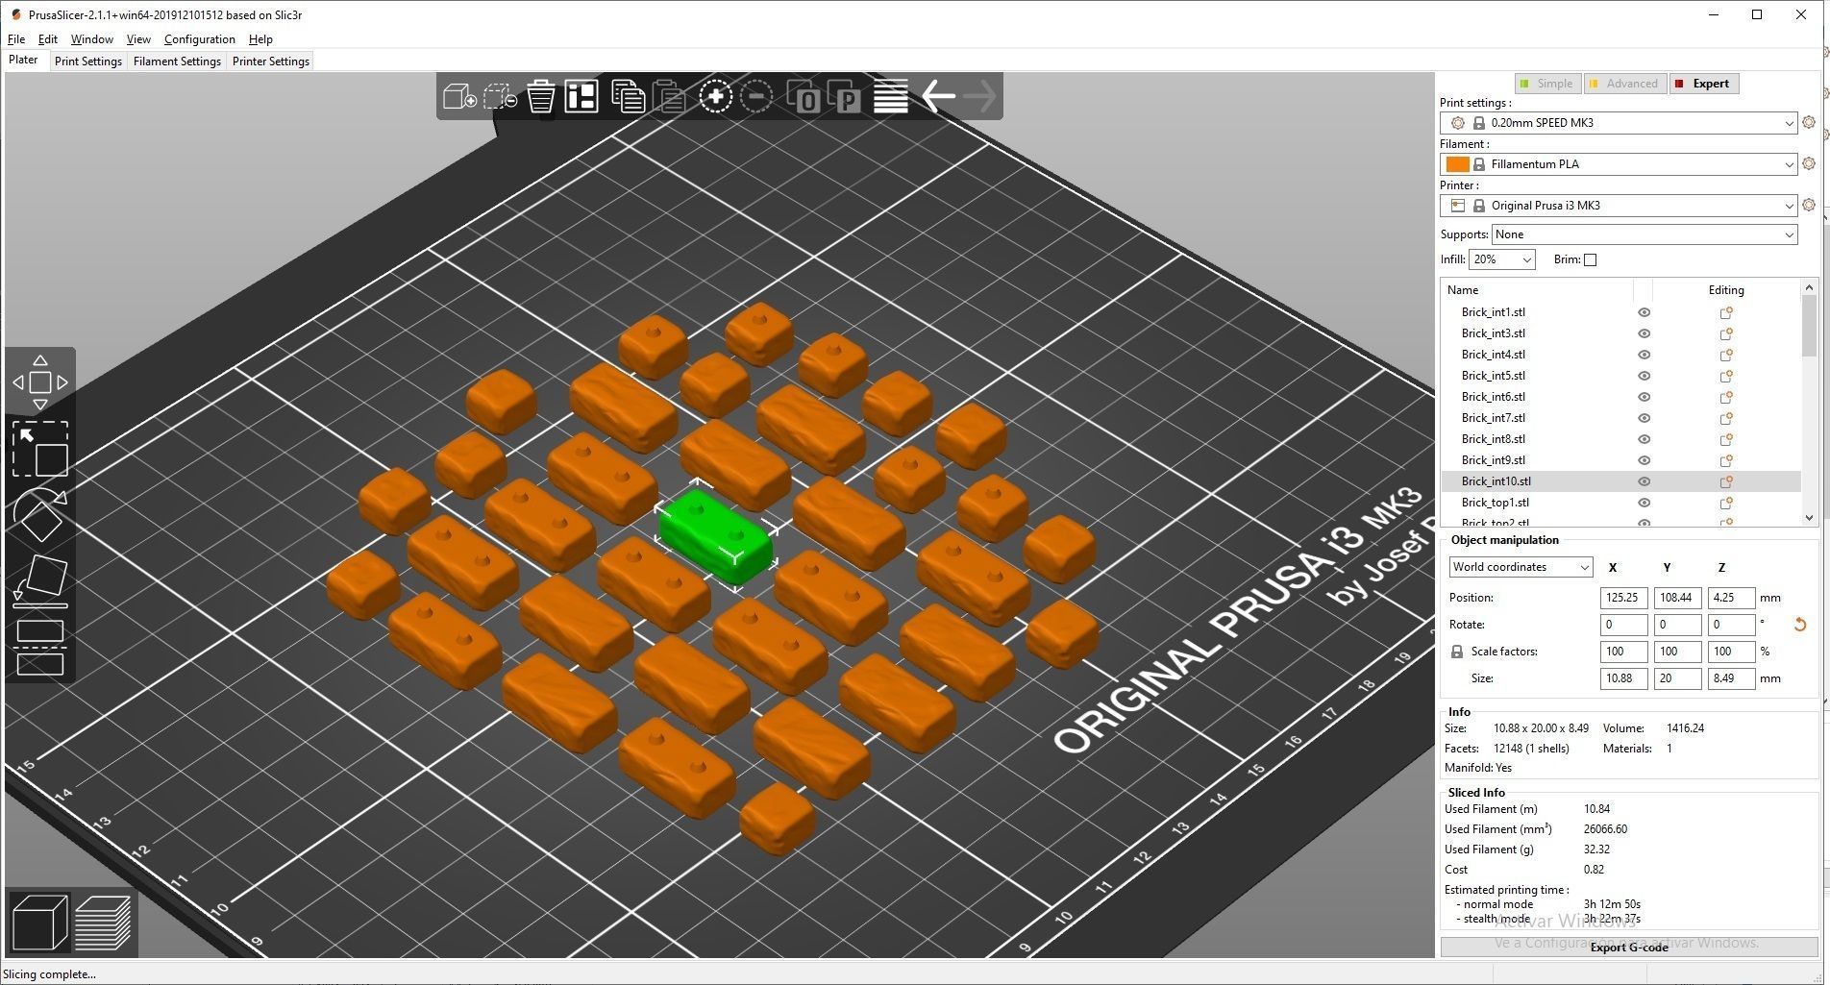Switch to Filament Settings tab
The height and width of the screenshot is (985, 1830).
click(x=177, y=61)
